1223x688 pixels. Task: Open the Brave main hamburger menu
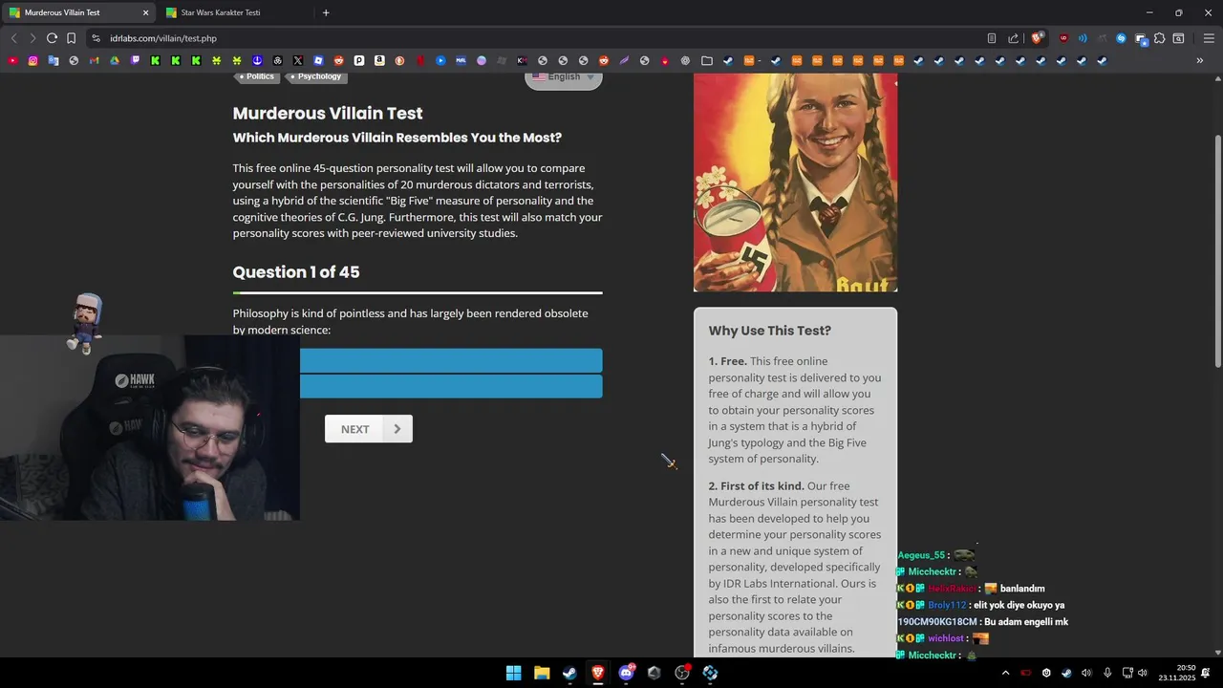coord(1209,38)
